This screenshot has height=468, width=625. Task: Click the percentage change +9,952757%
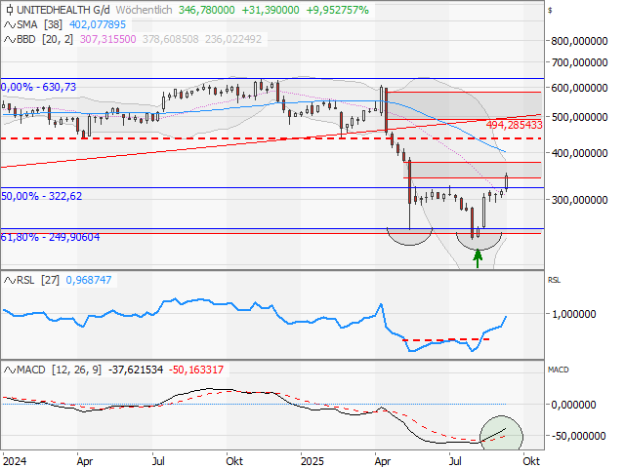(x=337, y=10)
